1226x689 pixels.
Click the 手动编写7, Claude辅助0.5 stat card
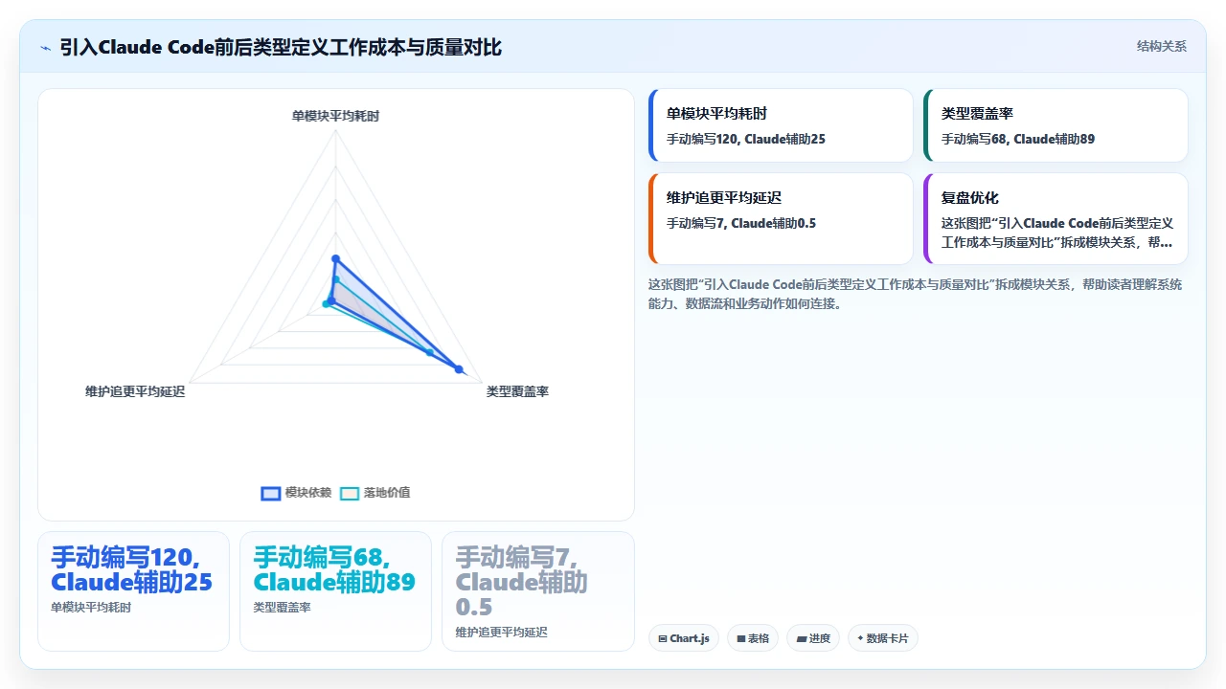(x=538, y=591)
